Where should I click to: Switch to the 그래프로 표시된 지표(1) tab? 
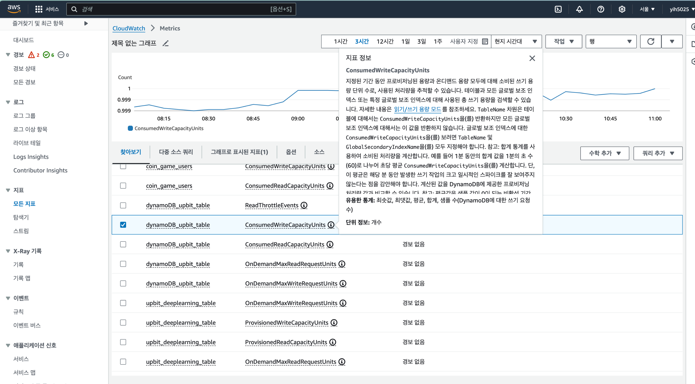coord(239,152)
